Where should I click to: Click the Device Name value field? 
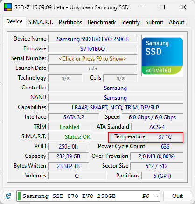(x=93, y=39)
